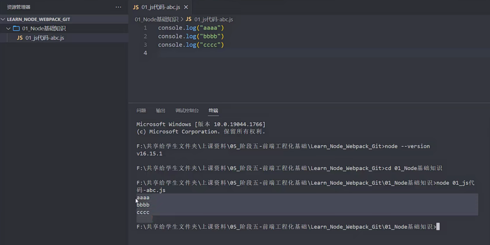Click the JS icon in the breadcrumb bar
Screen dimensions: 490x245
click(x=188, y=19)
